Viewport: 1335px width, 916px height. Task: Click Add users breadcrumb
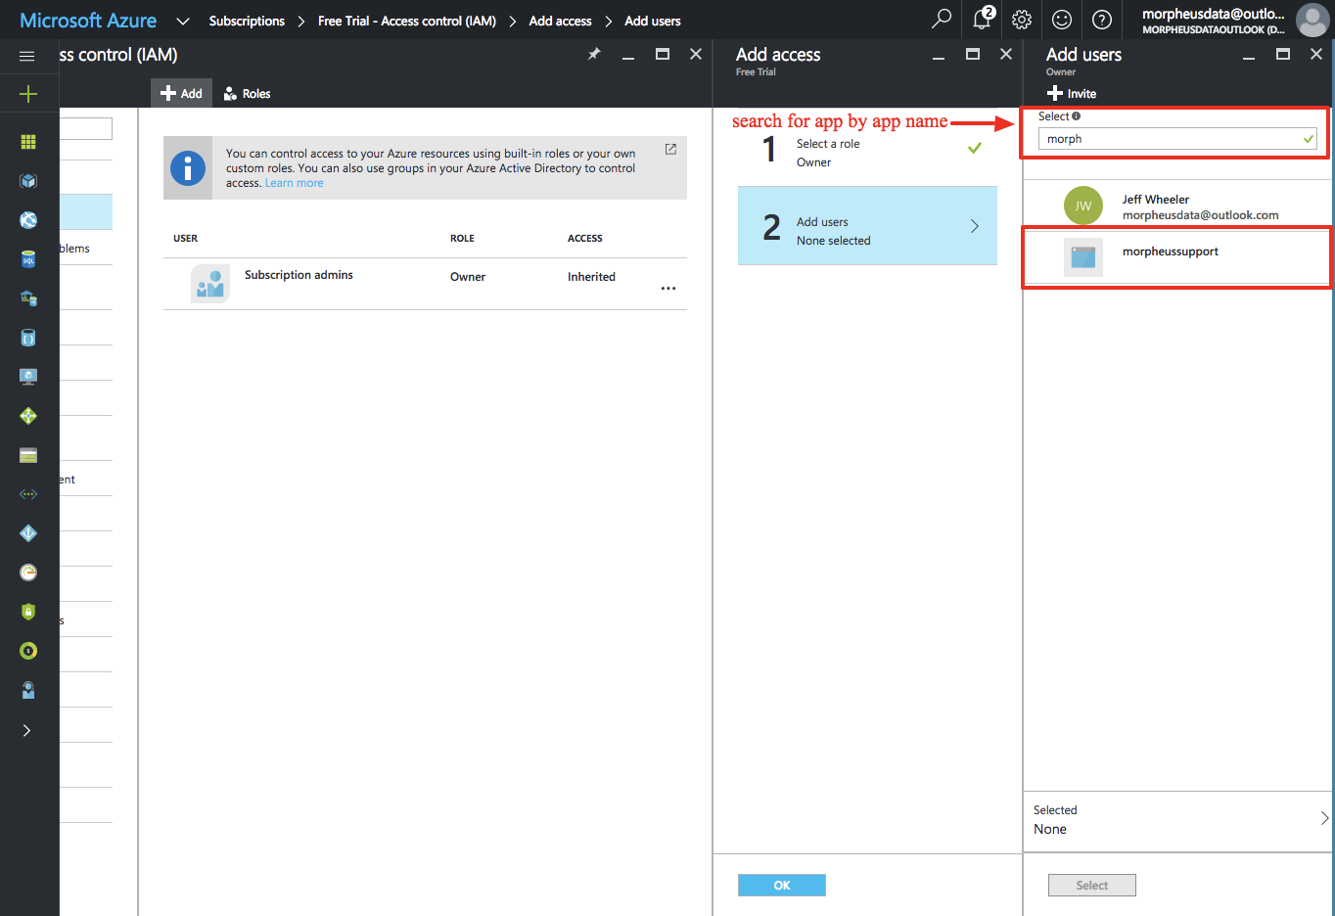pos(653,21)
